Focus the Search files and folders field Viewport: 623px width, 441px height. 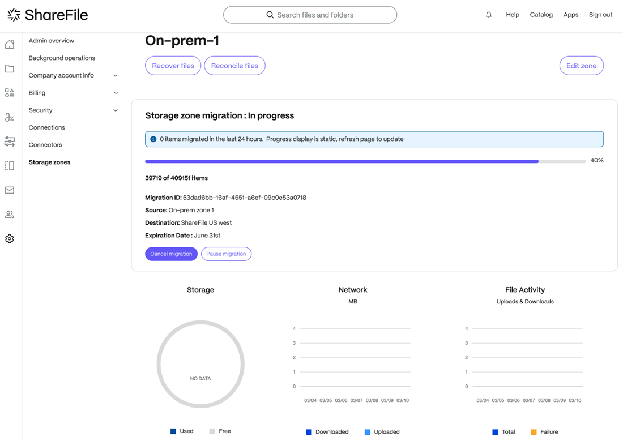point(310,15)
